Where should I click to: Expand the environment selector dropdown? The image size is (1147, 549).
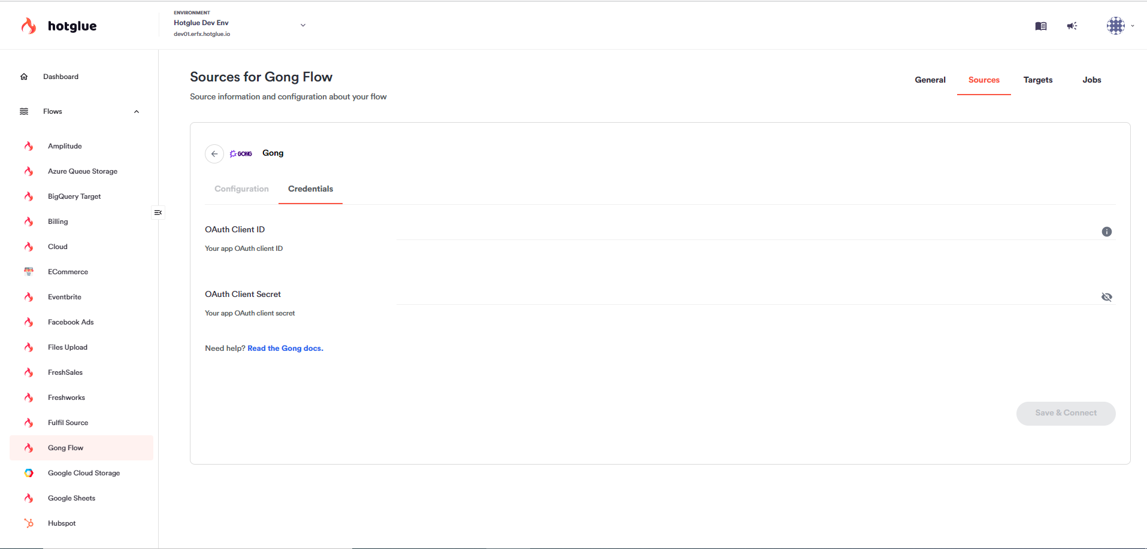303,25
